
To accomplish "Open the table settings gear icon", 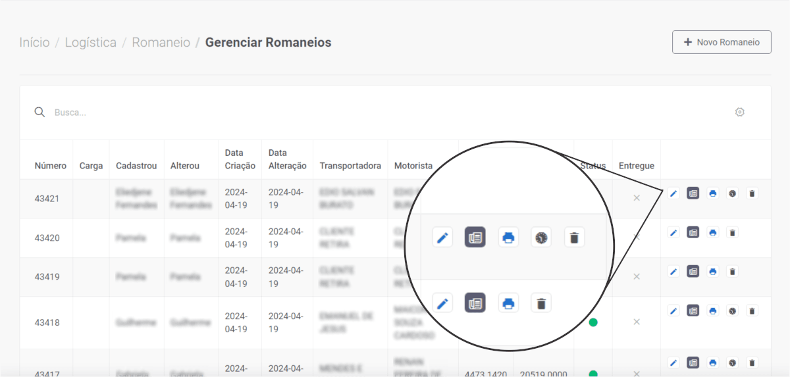I will [740, 112].
